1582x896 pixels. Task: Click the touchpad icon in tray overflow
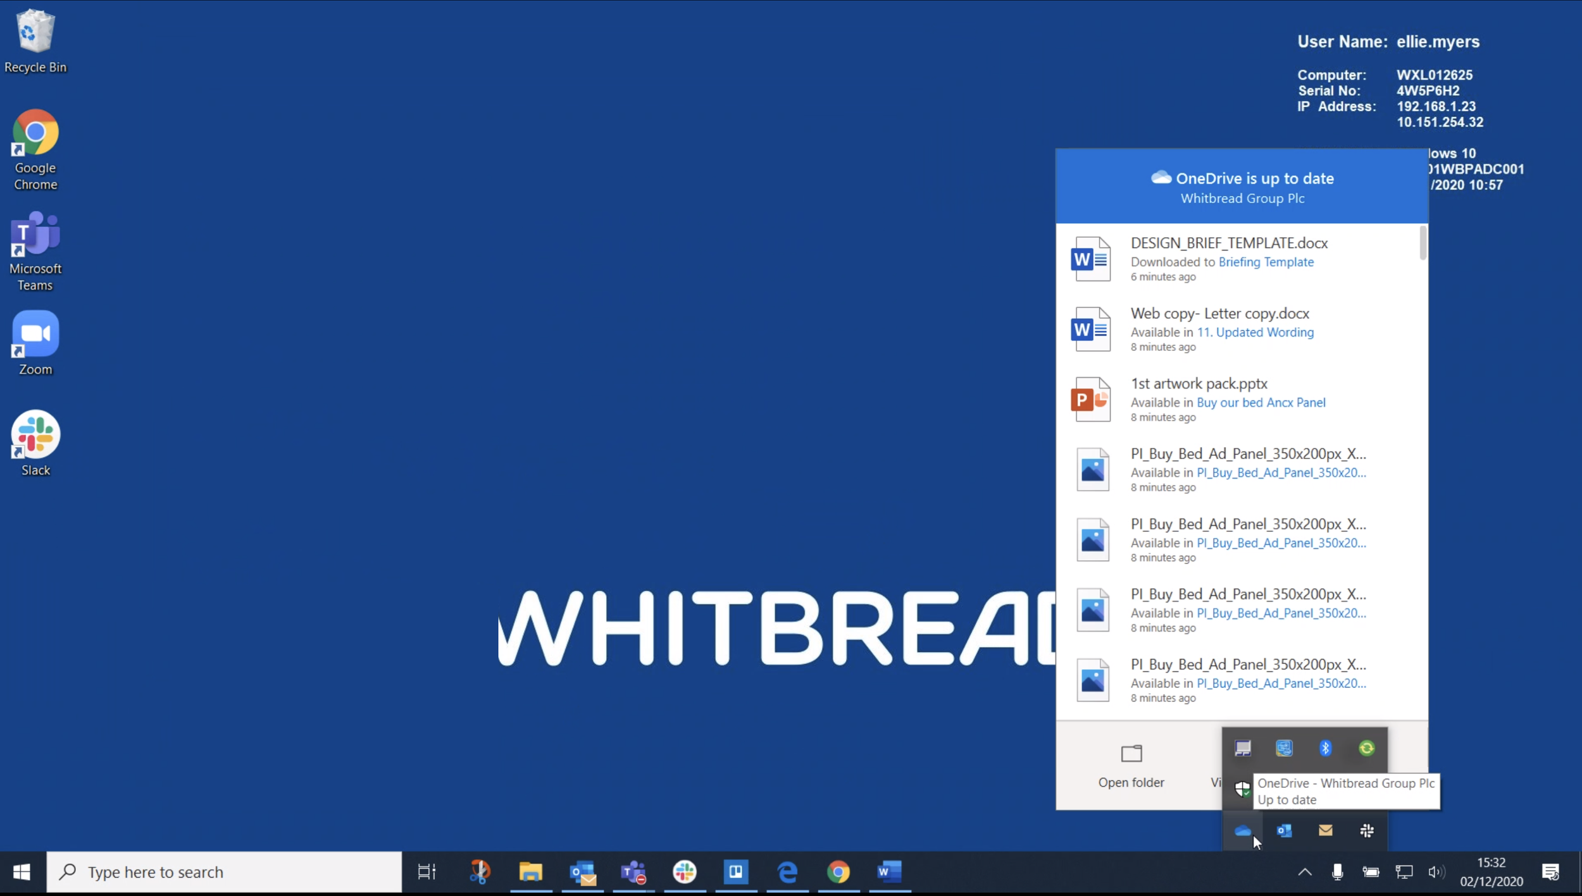click(1243, 748)
